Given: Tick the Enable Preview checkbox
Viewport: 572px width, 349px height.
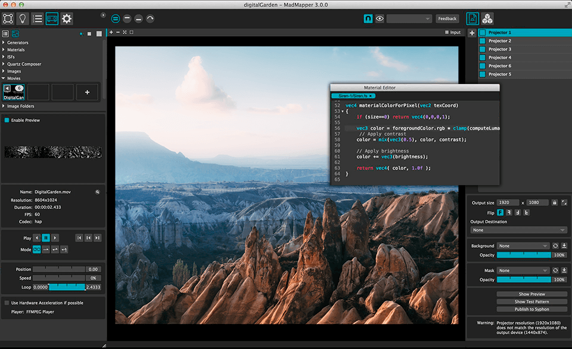Looking at the screenshot, I should coord(7,120).
